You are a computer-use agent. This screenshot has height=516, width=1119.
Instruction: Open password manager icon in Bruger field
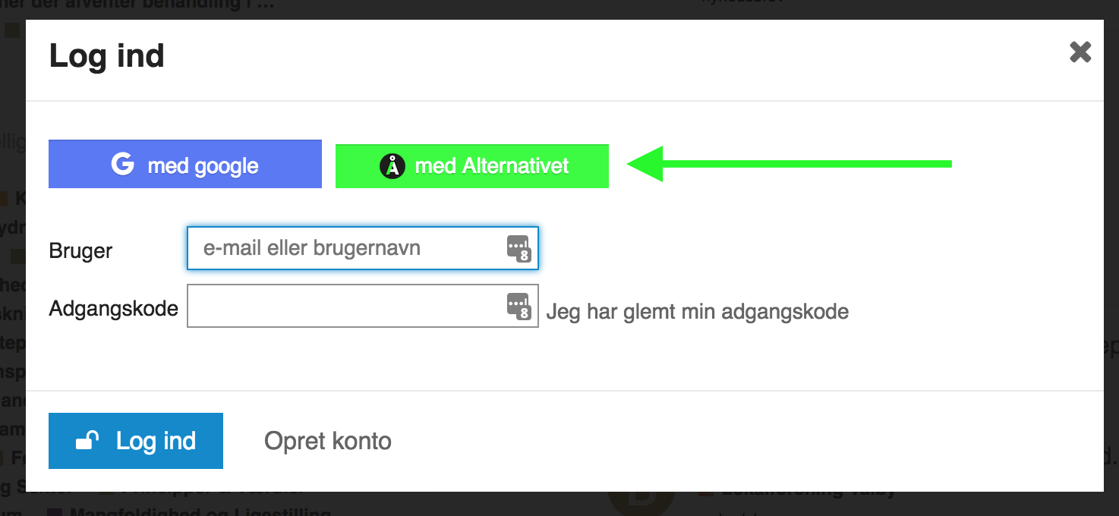coord(519,248)
